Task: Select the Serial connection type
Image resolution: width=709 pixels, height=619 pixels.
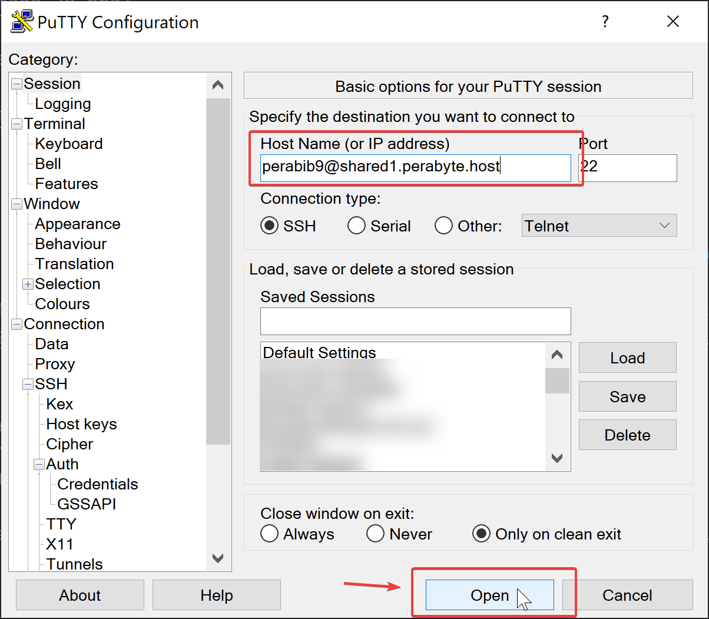Action: coord(357,226)
